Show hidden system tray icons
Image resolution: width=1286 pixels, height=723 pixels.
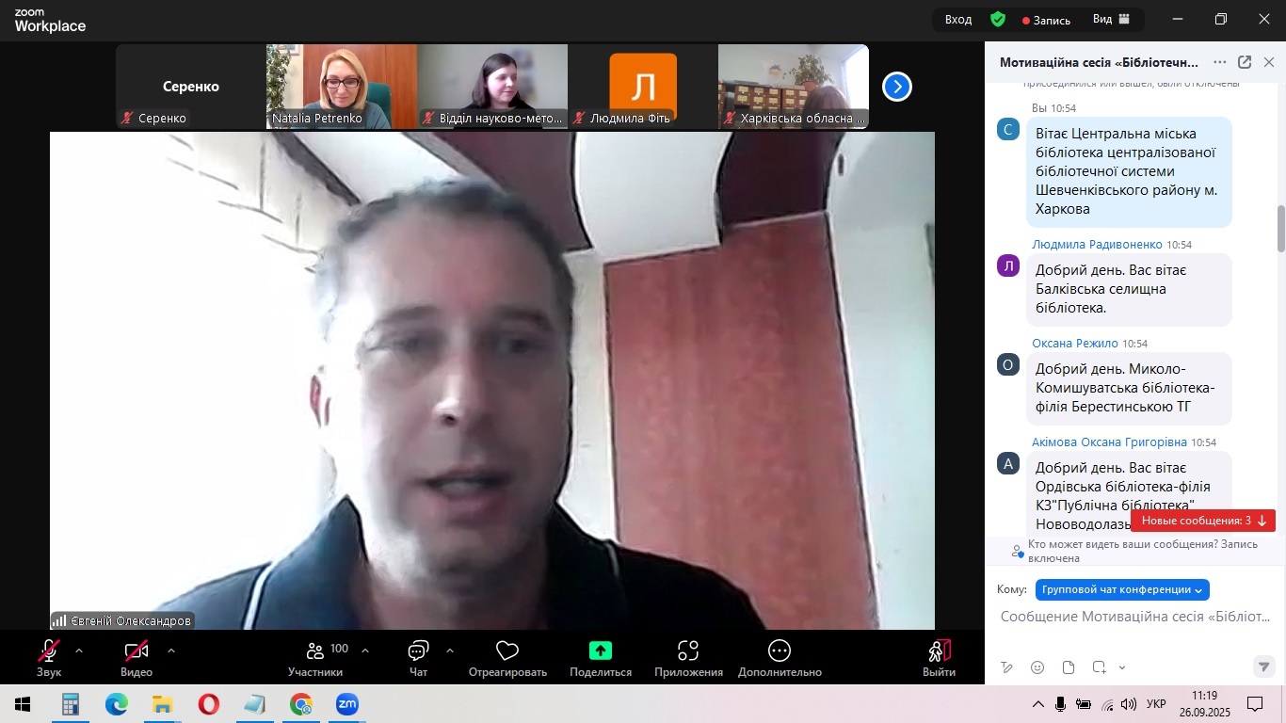pyautogui.click(x=1038, y=704)
